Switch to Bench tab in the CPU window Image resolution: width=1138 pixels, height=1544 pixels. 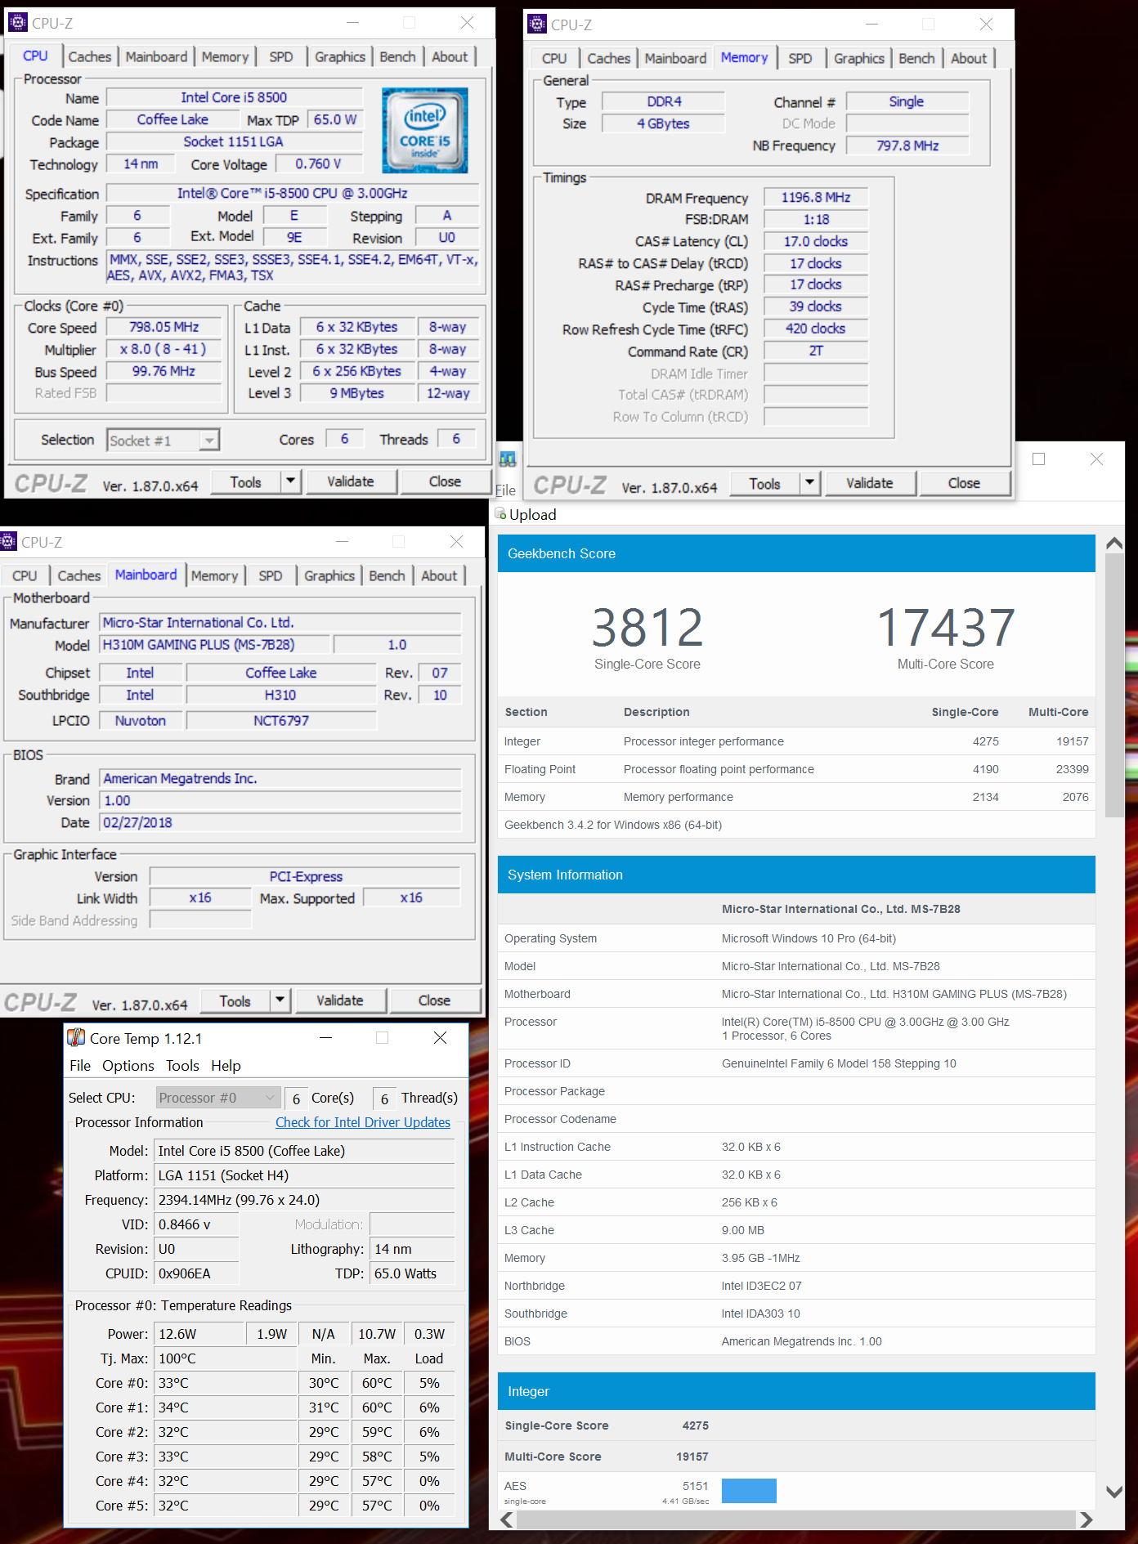397,56
